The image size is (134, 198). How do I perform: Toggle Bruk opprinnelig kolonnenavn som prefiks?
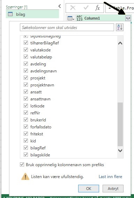point(22,164)
